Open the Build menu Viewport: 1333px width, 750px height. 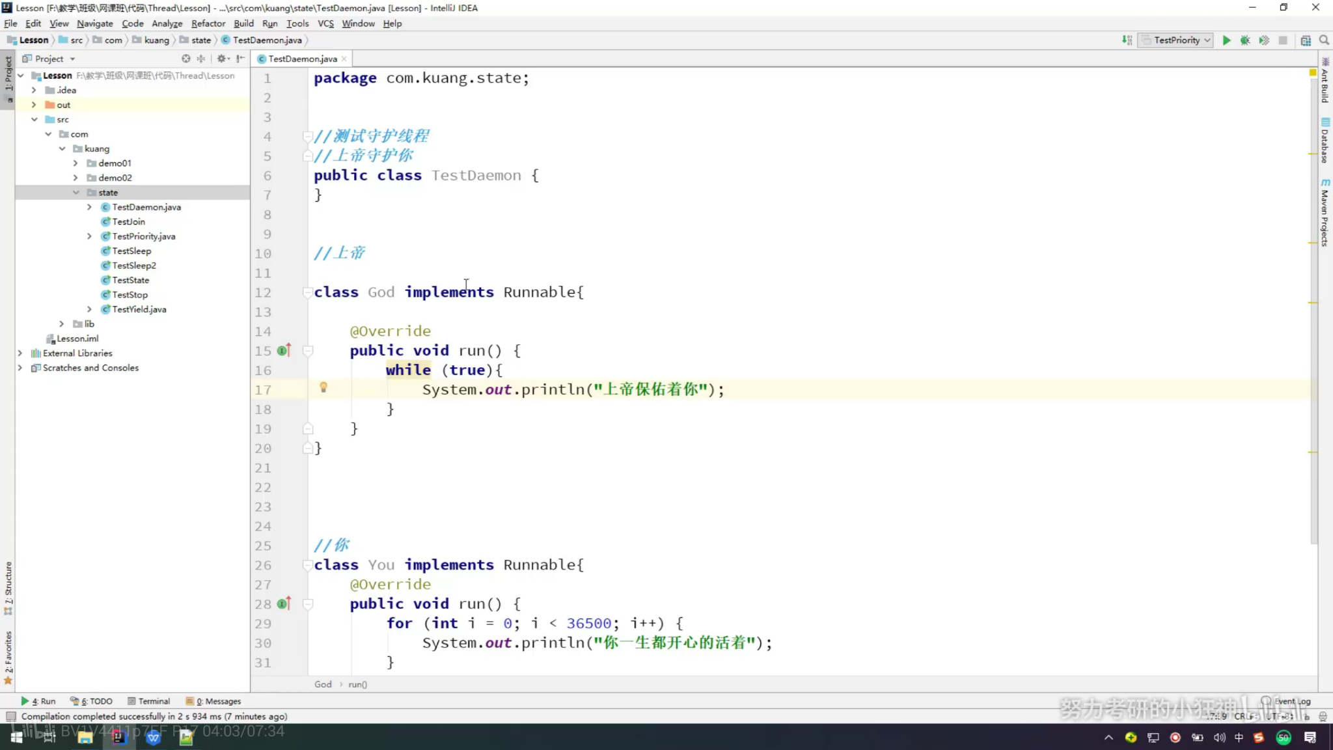(243, 23)
